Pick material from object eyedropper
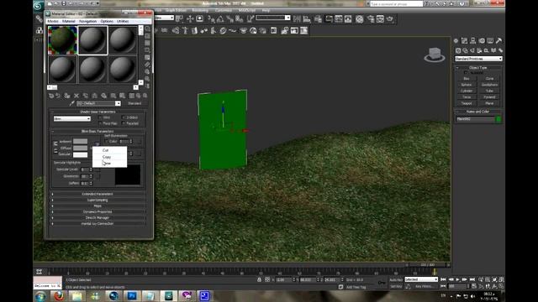The image size is (538, 302). point(71,103)
